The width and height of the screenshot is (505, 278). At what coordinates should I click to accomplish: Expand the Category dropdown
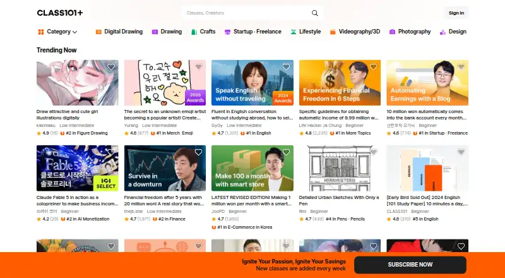pyautogui.click(x=57, y=32)
